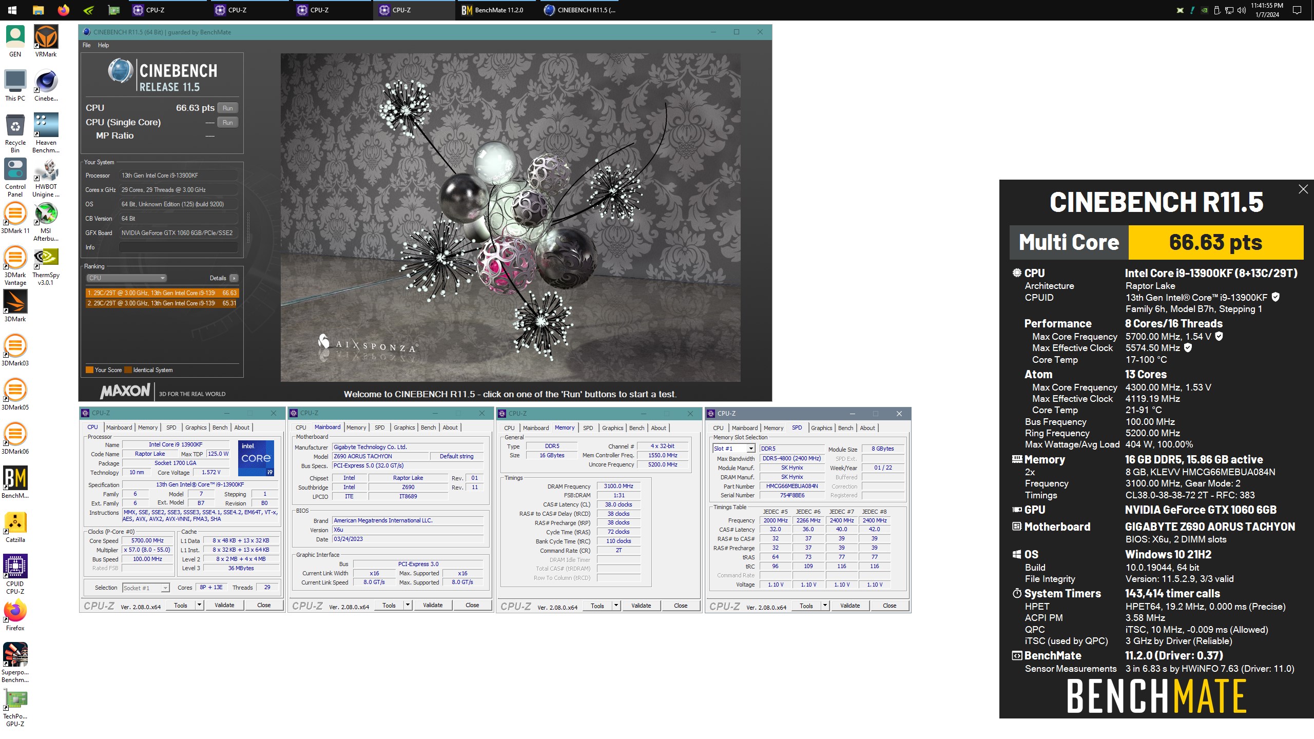Open the This PC desktop icon
Screen dimensions: 1314x739
tap(15, 85)
